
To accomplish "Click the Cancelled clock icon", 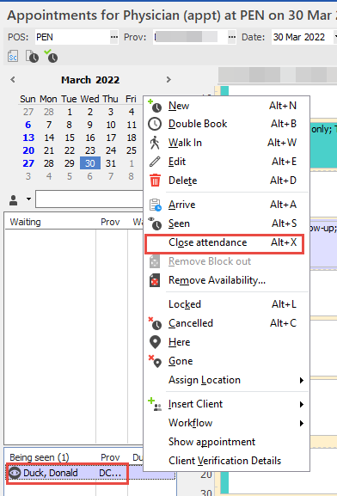I will (155, 323).
